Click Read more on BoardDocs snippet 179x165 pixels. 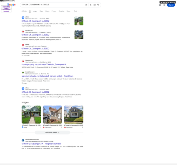pyautogui.click(x=46, y=81)
